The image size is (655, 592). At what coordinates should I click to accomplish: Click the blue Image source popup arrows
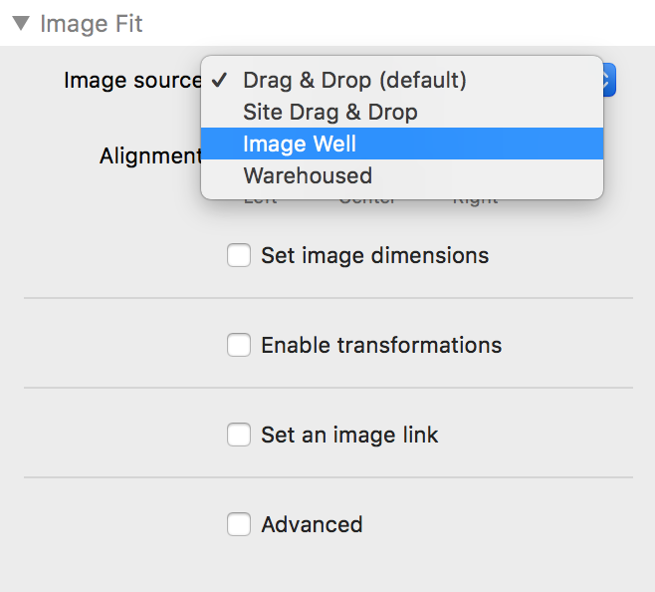pos(609,80)
